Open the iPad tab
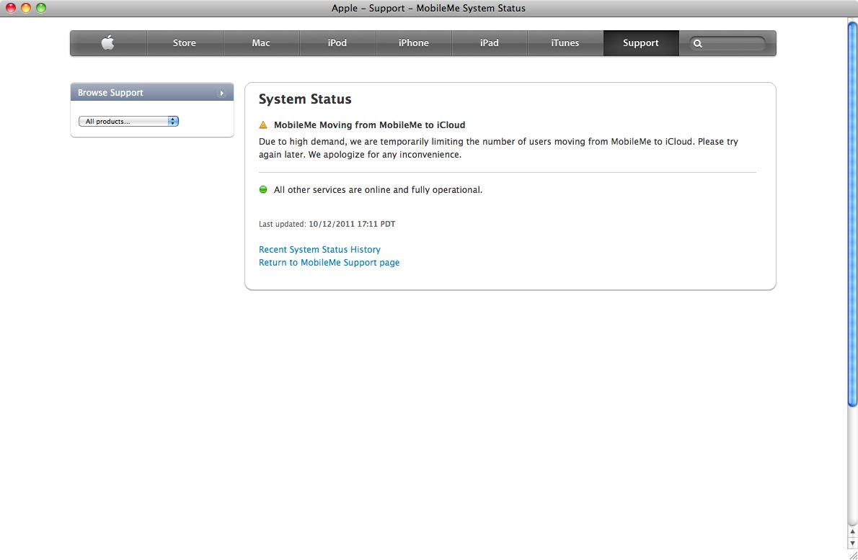 489,43
